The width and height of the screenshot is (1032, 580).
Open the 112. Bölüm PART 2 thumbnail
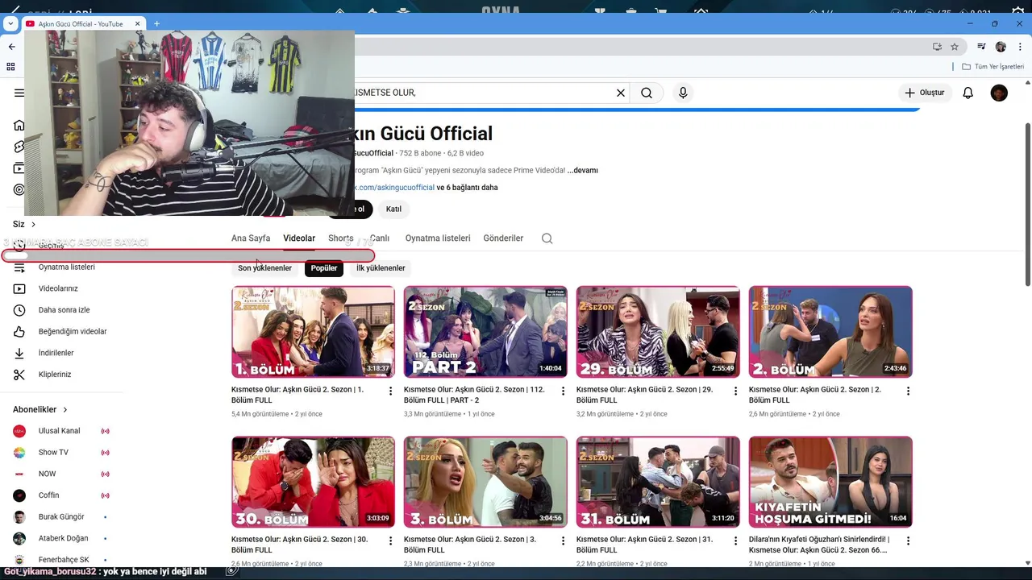point(485,332)
